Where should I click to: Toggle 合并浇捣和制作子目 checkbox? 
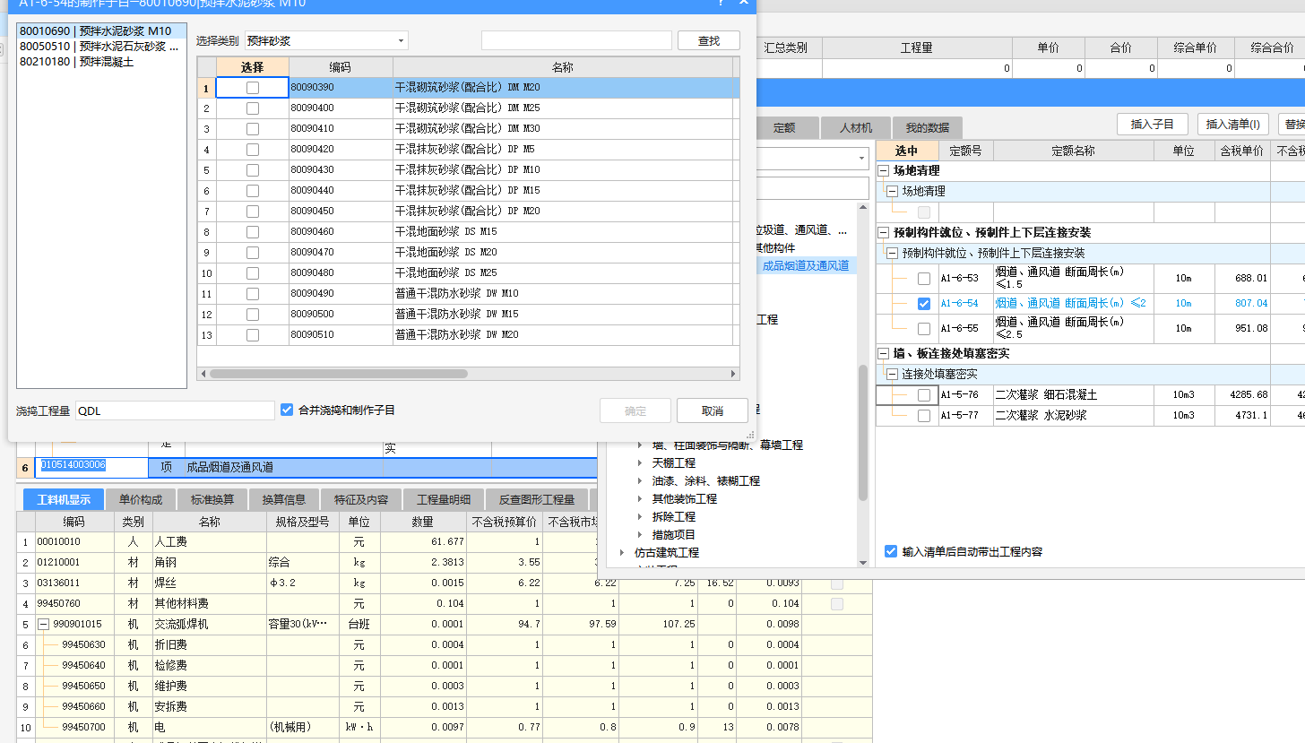click(287, 410)
